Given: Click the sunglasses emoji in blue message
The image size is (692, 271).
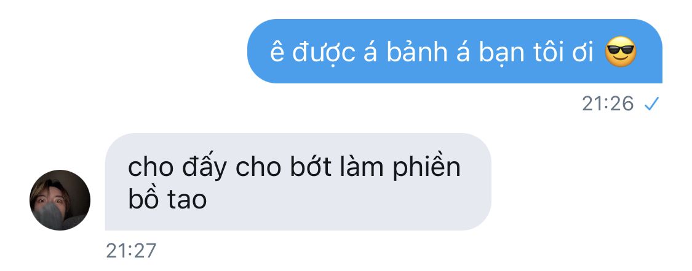Looking at the screenshot, I should [x=621, y=52].
